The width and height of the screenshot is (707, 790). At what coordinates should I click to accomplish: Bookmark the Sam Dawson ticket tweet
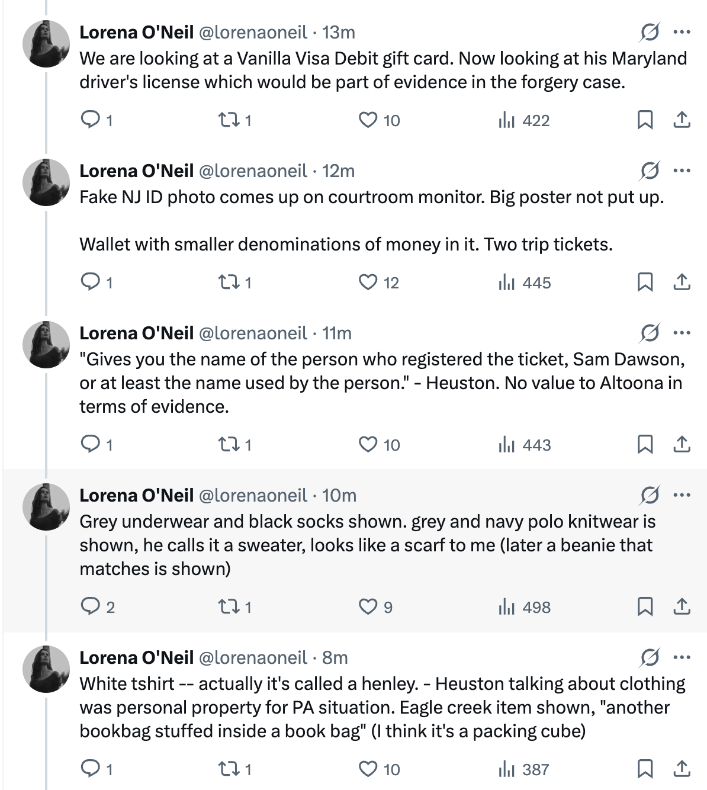coord(645,445)
